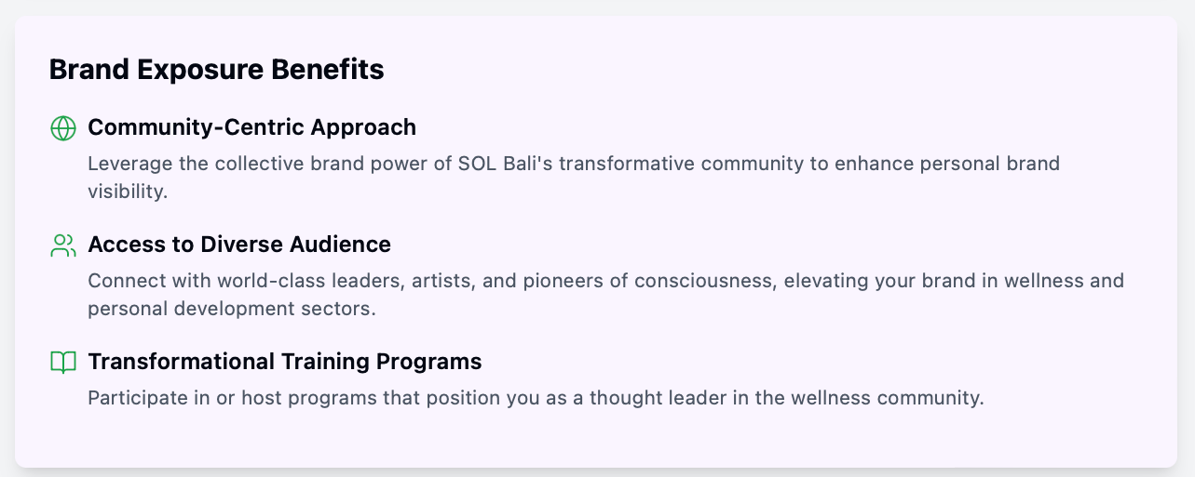Click the 'personal development sectors.' line
Viewport: 1195px width, 477px height.
click(232, 309)
